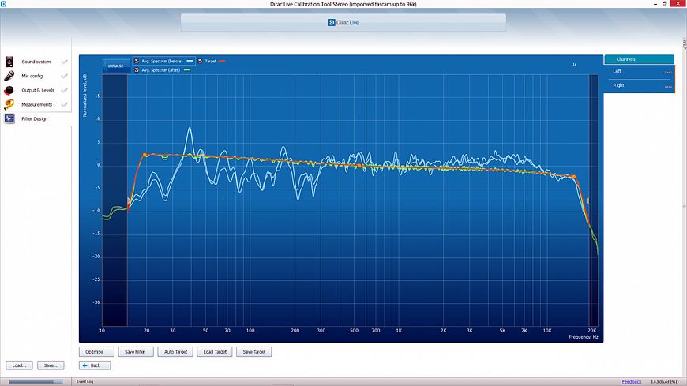
Task: Click the Filter Design waveform icon
Action: pos(9,118)
